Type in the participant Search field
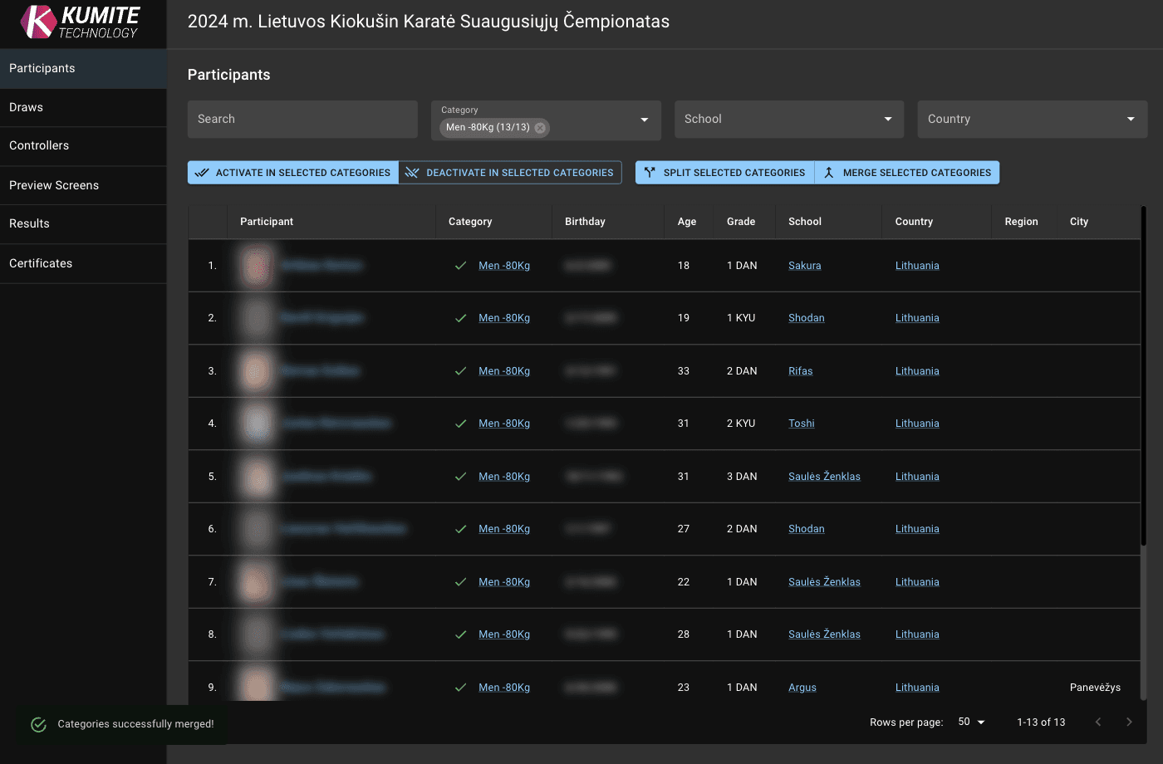The width and height of the screenshot is (1163, 764). [302, 120]
